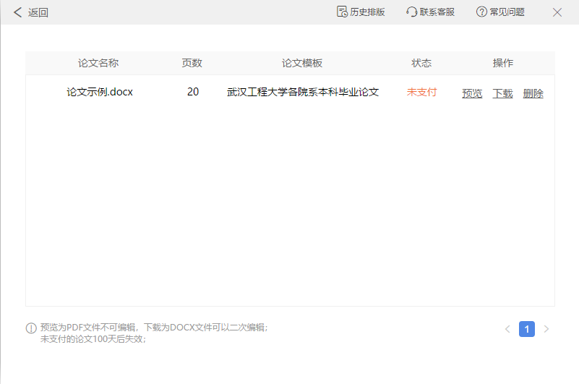579x384 pixels.
Task: Go to next page arrow
Action: (546, 329)
